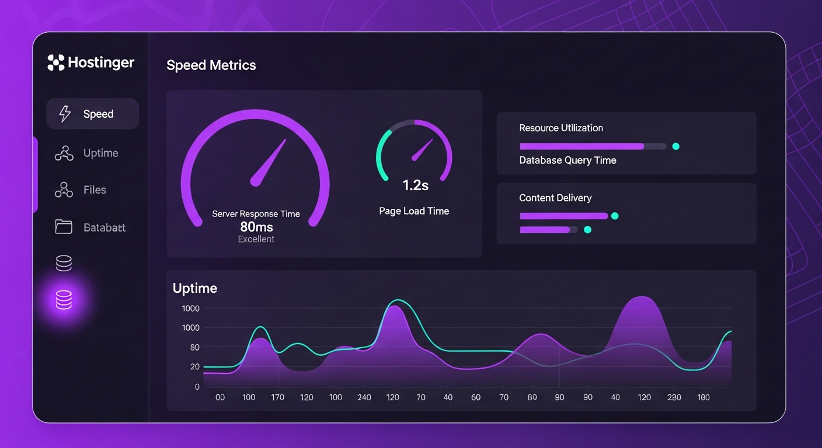This screenshot has width=822, height=448.
Task: Click the lightning bolt Speed icon
Action: click(65, 114)
